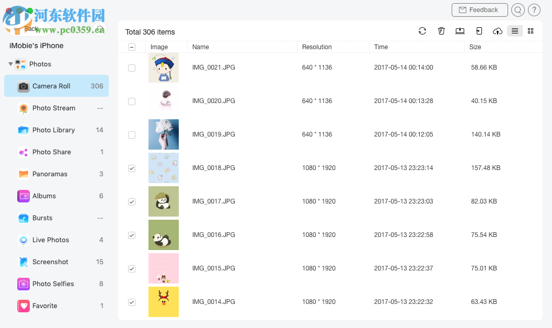Click the select-all checkbox in the header
Image resolution: width=552 pixels, height=328 pixels.
tap(132, 47)
